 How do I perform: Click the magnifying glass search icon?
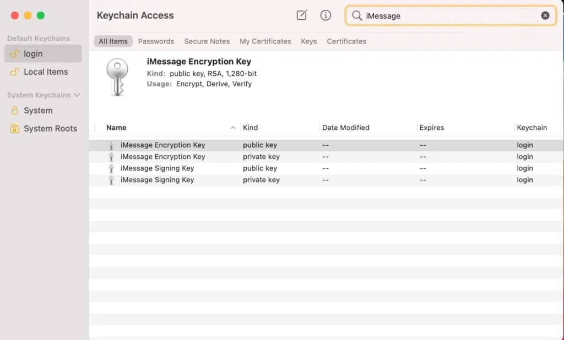click(356, 15)
